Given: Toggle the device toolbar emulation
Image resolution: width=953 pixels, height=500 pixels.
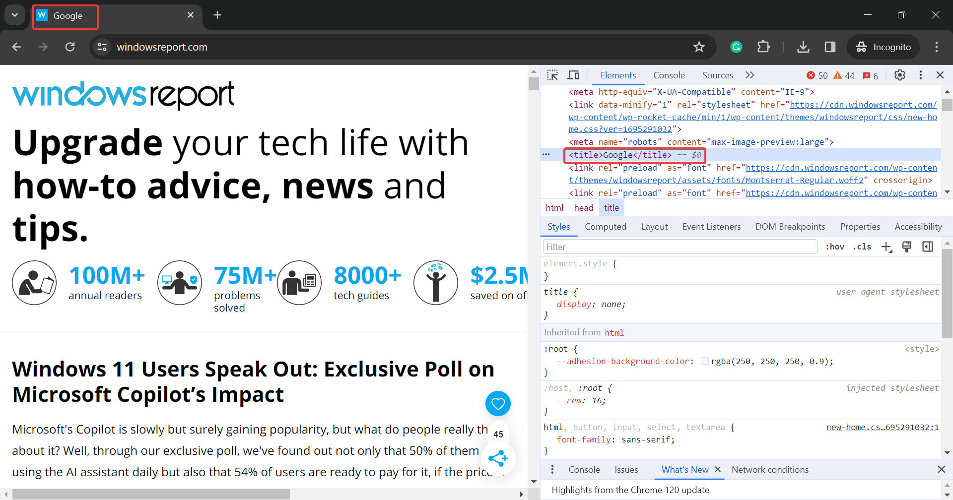Looking at the screenshot, I should (574, 75).
